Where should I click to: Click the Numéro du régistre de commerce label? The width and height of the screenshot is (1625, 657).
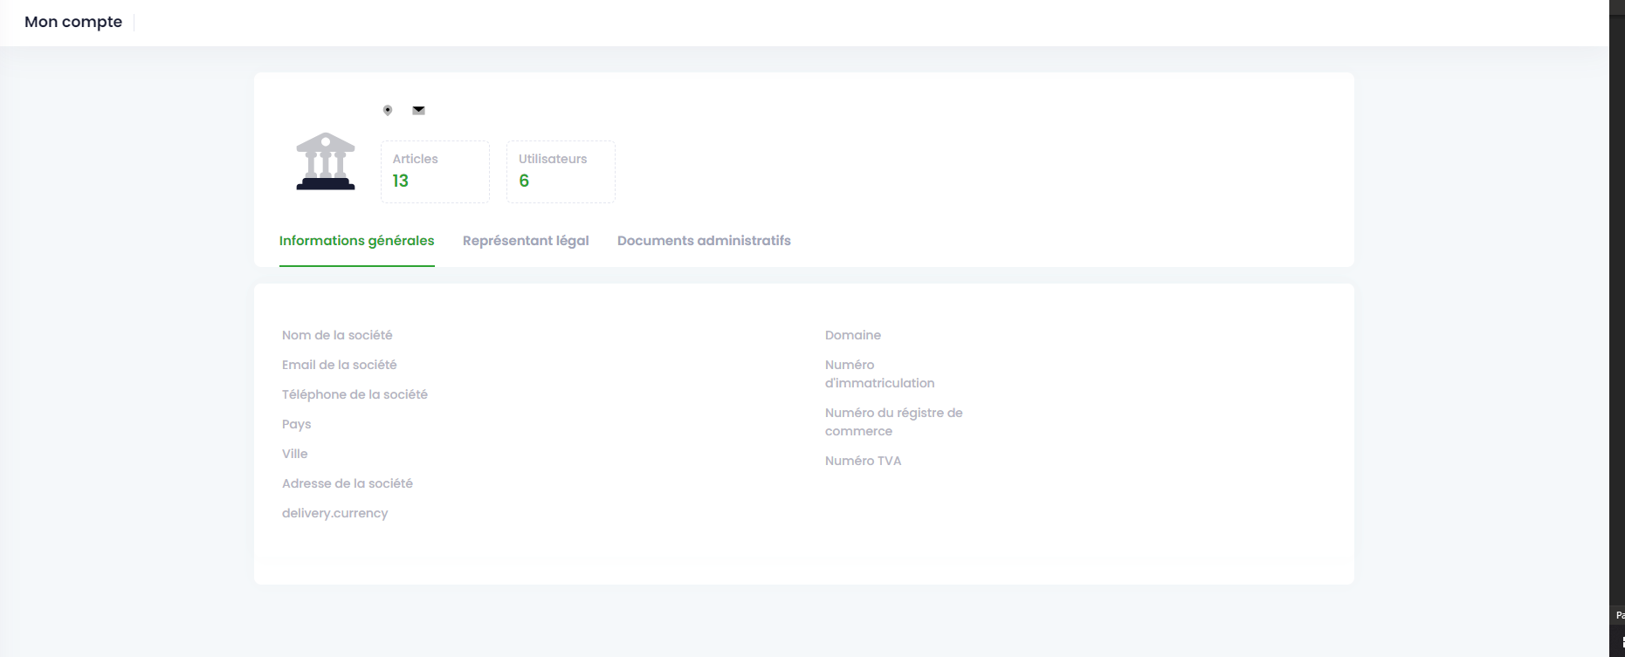click(x=893, y=421)
